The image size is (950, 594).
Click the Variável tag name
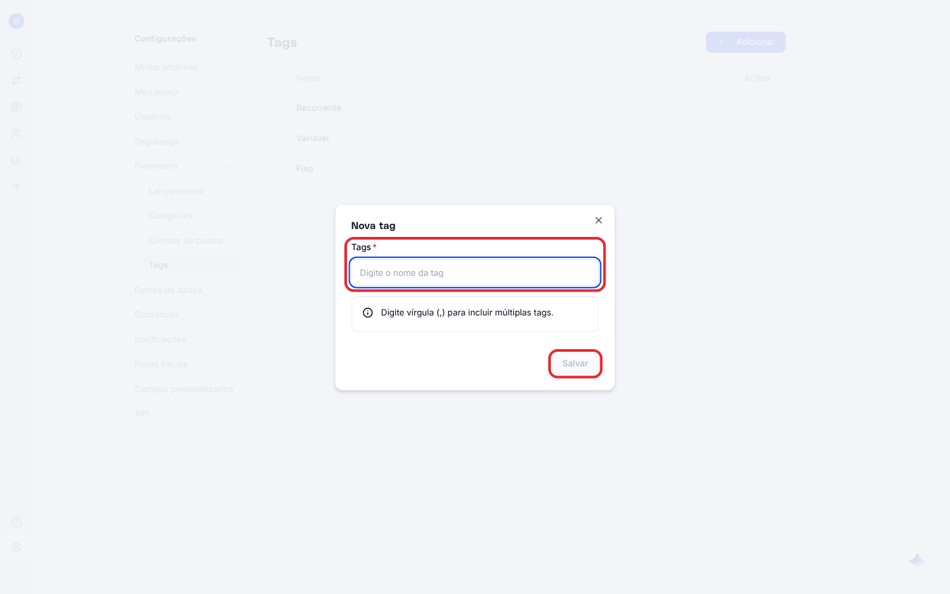click(313, 139)
